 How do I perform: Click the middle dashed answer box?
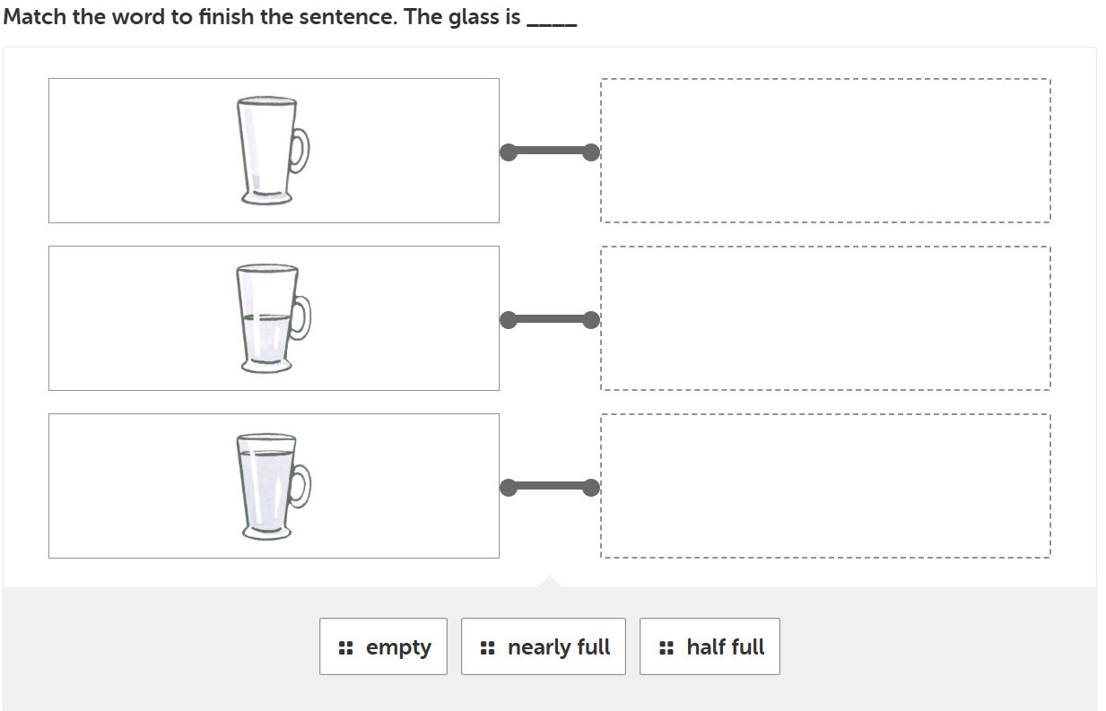[x=825, y=318]
